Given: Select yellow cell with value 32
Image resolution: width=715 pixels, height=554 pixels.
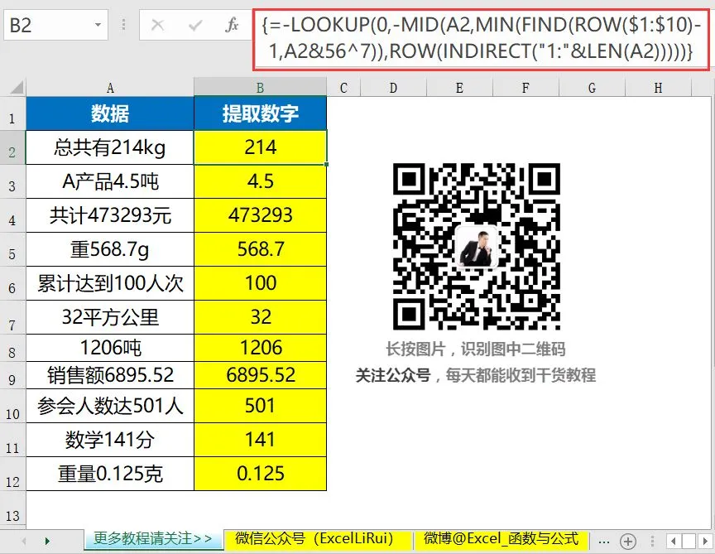Looking at the screenshot, I should [261, 317].
